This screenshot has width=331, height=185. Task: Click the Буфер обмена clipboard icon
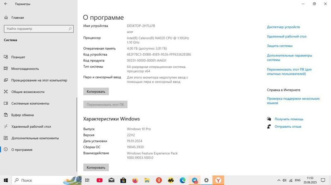coord(6,115)
